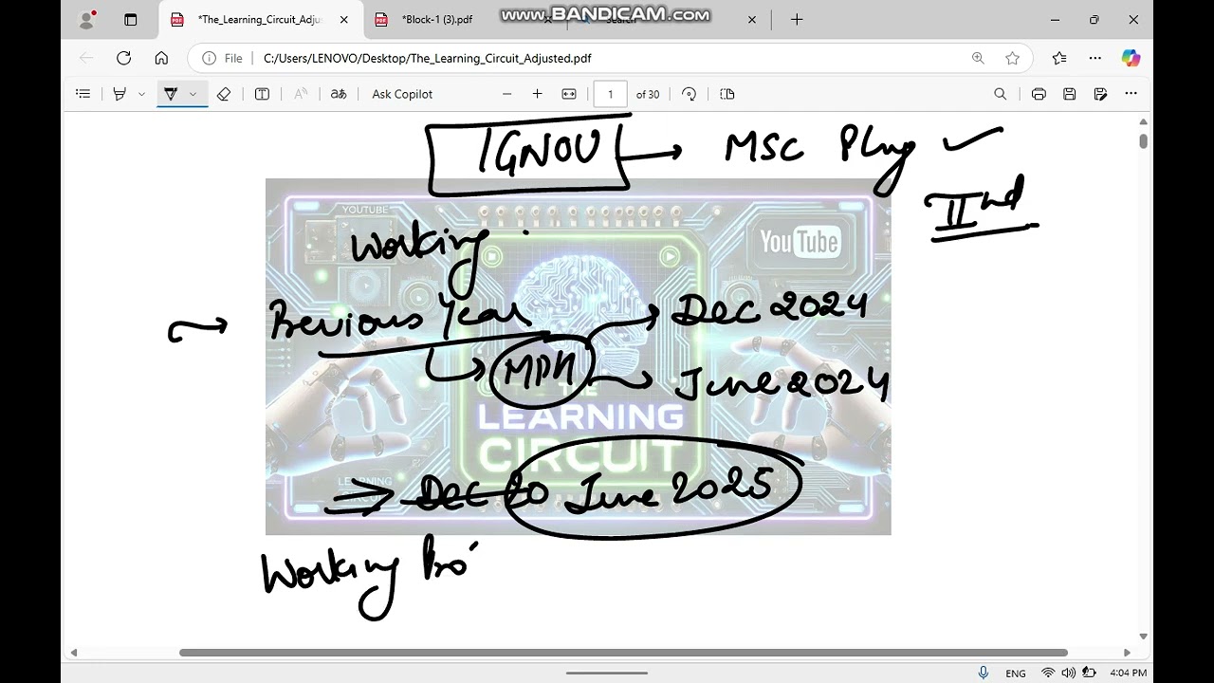Open Wi-Fi network settings in tray
The image size is (1214, 683).
click(1048, 673)
